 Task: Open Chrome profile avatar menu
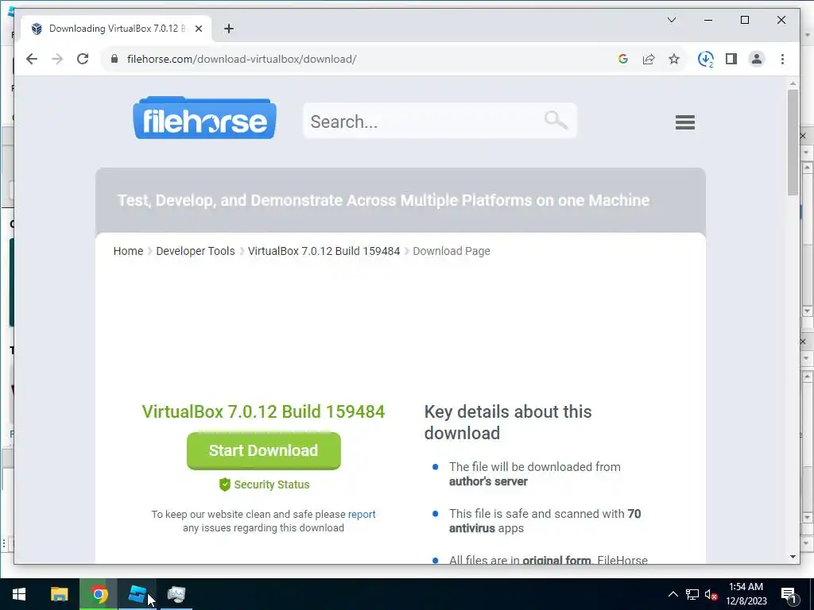[x=757, y=59]
